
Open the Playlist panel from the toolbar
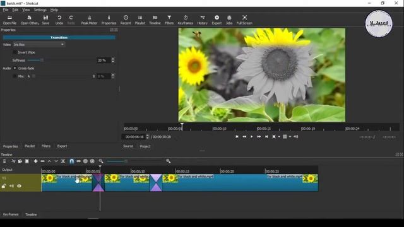click(140, 20)
